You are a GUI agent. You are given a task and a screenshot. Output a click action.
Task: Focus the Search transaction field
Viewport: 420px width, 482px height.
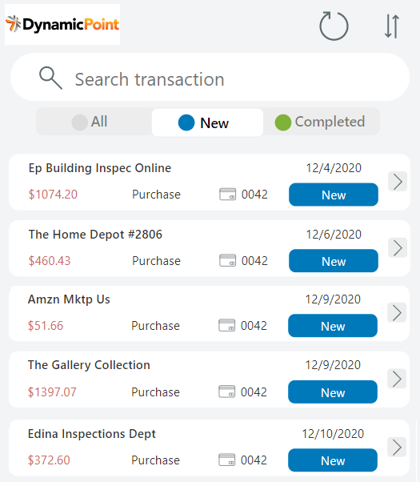[x=210, y=77]
